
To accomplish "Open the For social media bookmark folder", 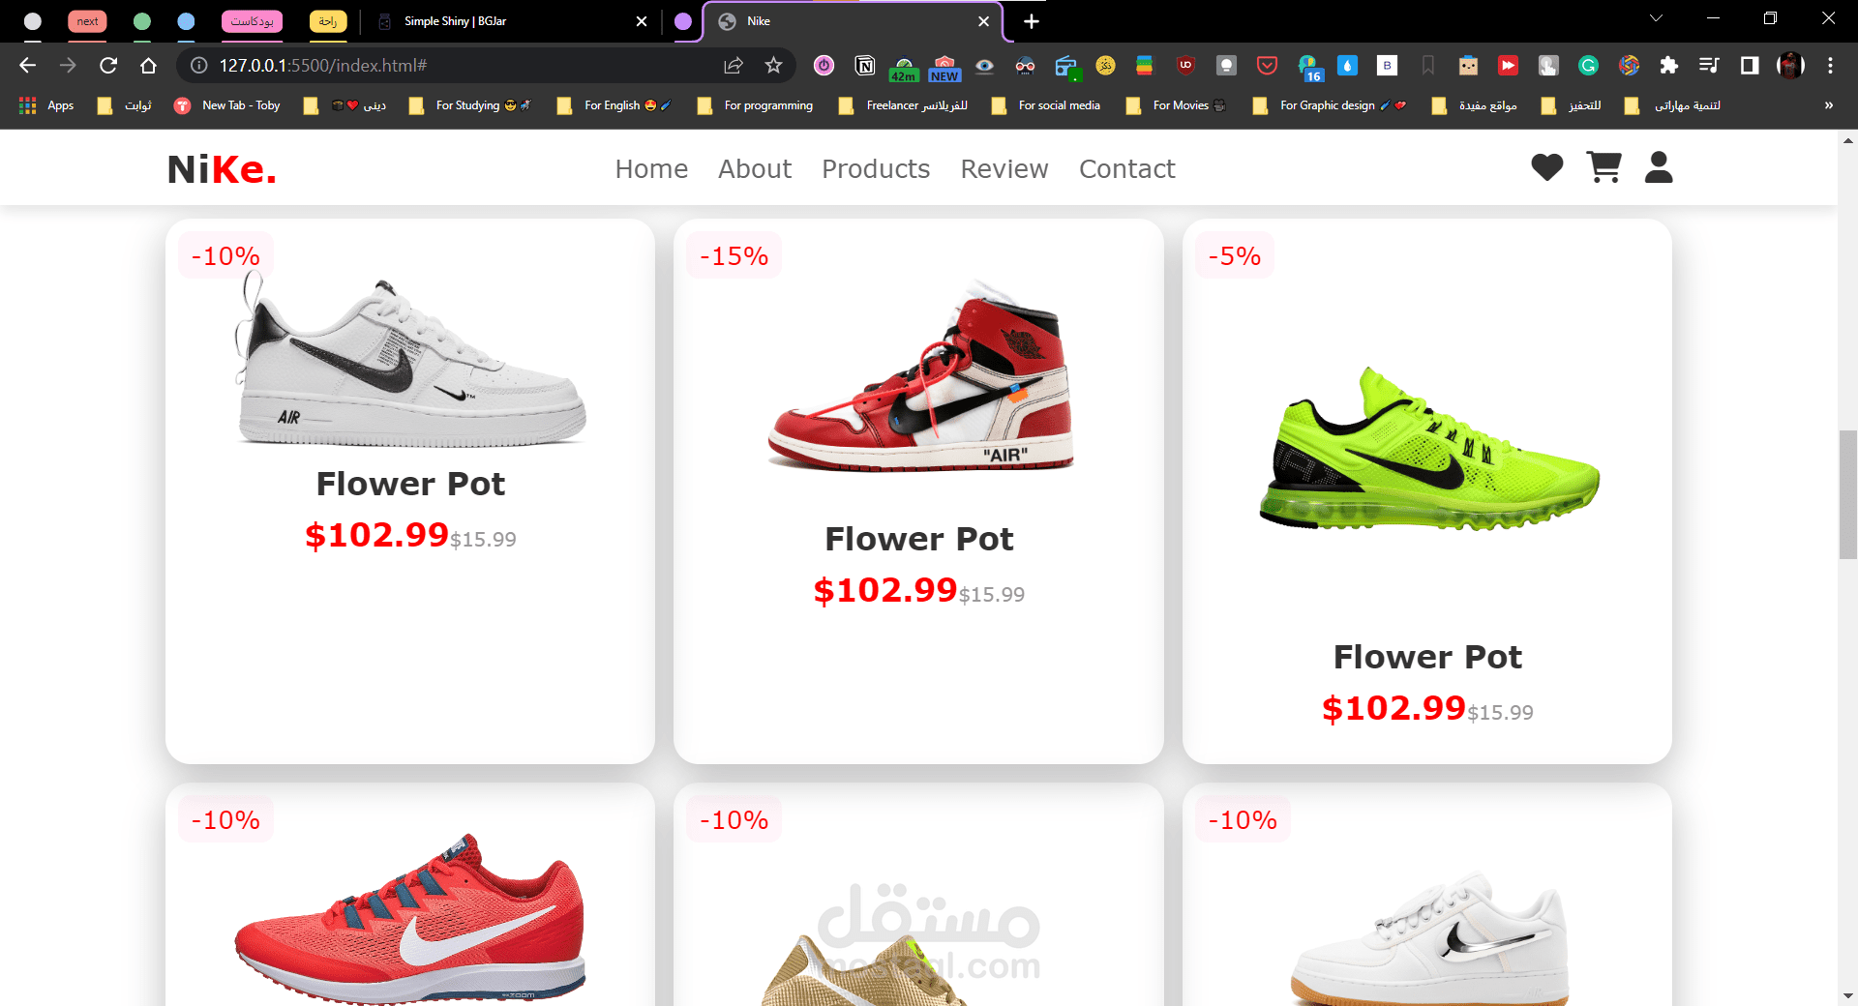I will click(1047, 105).
